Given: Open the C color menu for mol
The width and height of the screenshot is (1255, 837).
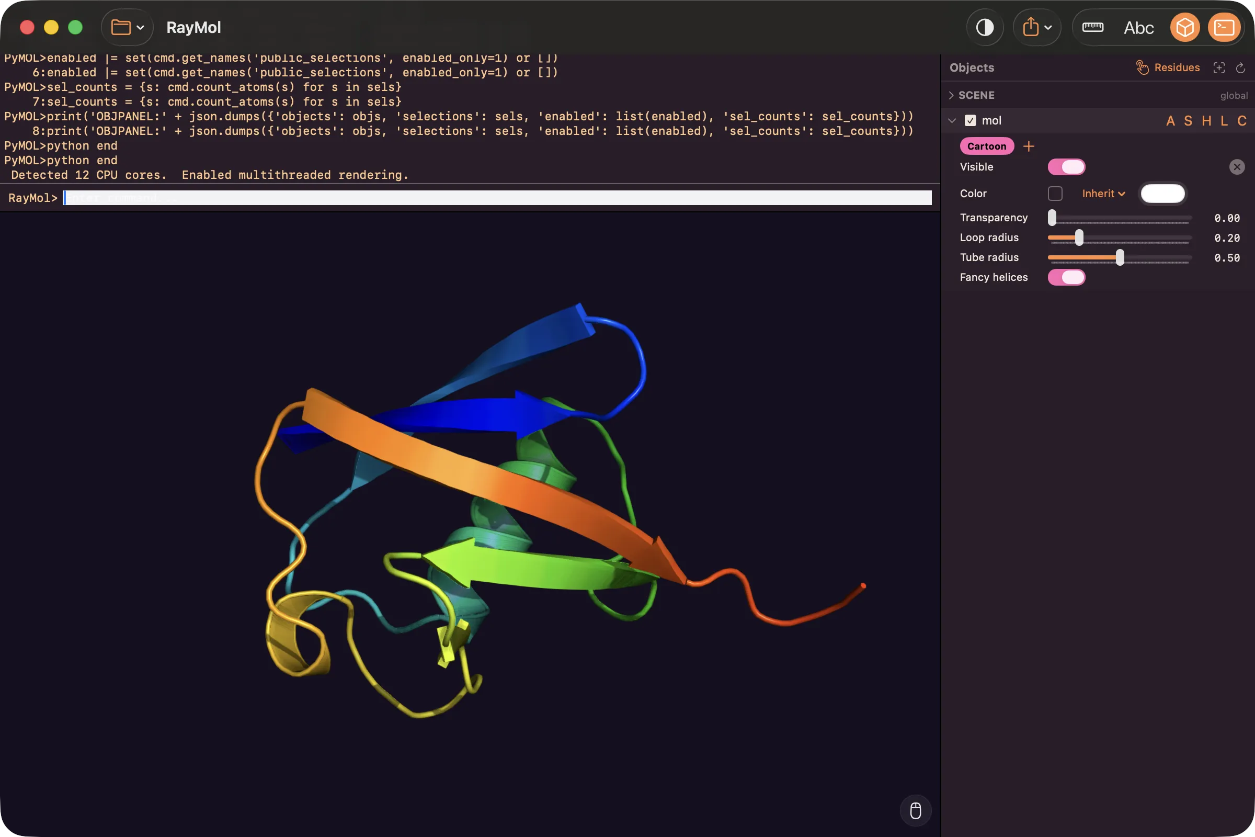Looking at the screenshot, I should pos(1241,121).
